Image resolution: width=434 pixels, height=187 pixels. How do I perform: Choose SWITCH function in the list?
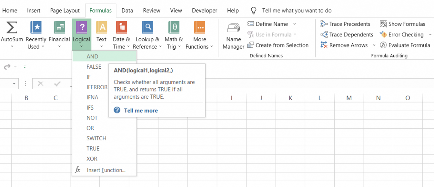(x=96, y=138)
